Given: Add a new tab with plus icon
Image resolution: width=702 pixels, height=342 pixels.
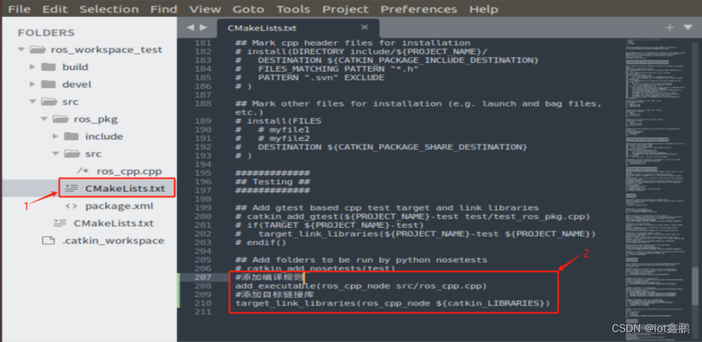Looking at the screenshot, I should coord(669,27).
